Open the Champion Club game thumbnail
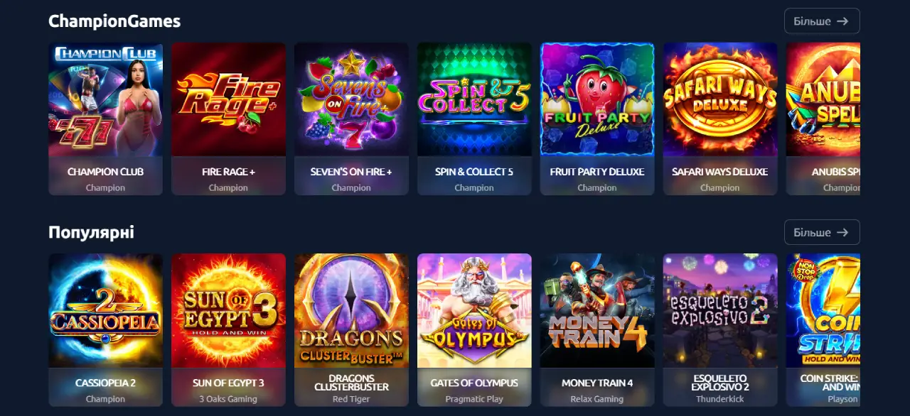The width and height of the screenshot is (910, 416). pos(105,99)
